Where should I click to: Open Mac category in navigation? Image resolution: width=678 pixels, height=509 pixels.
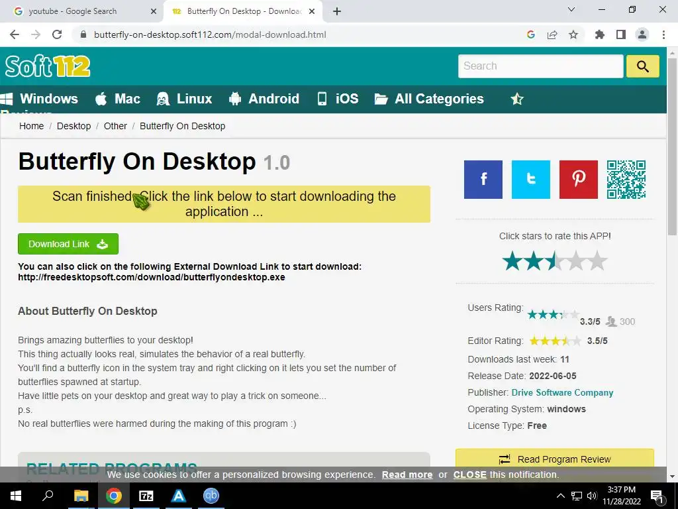coord(118,99)
